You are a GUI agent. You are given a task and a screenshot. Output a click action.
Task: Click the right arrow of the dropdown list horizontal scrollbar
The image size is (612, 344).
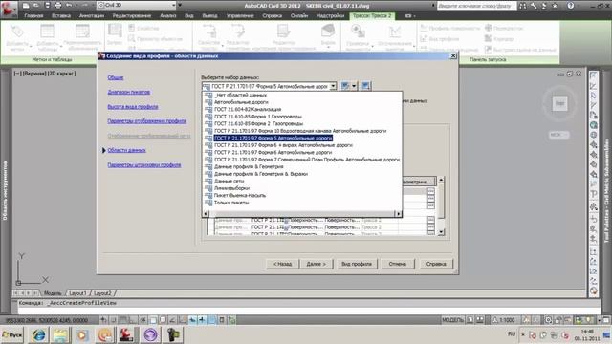point(398,213)
